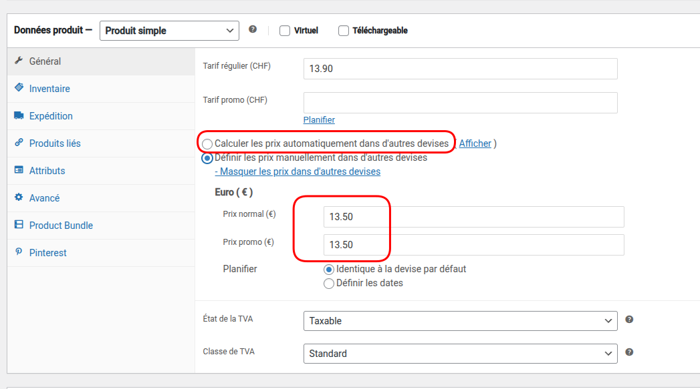Enable the Virtuel checkbox
The height and width of the screenshot is (389, 700).
(285, 31)
